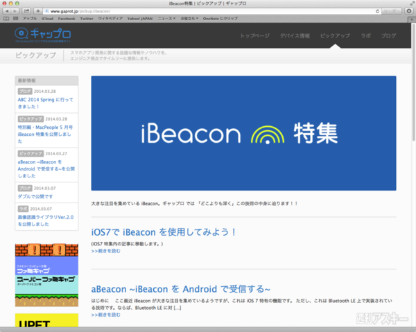Viewport: 416px width, 332px height.
Task: Click the ギャップロ site logo
Action: point(43,35)
